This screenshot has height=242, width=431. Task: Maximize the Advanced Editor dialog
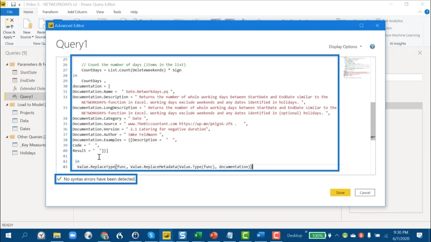[362, 25]
